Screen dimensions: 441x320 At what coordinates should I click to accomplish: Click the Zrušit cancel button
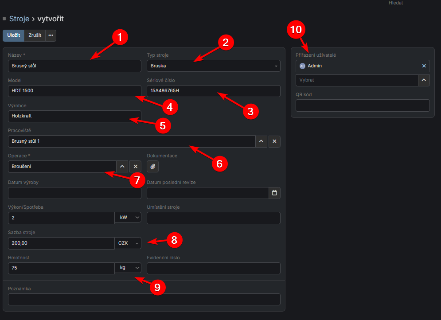point(35,35)
